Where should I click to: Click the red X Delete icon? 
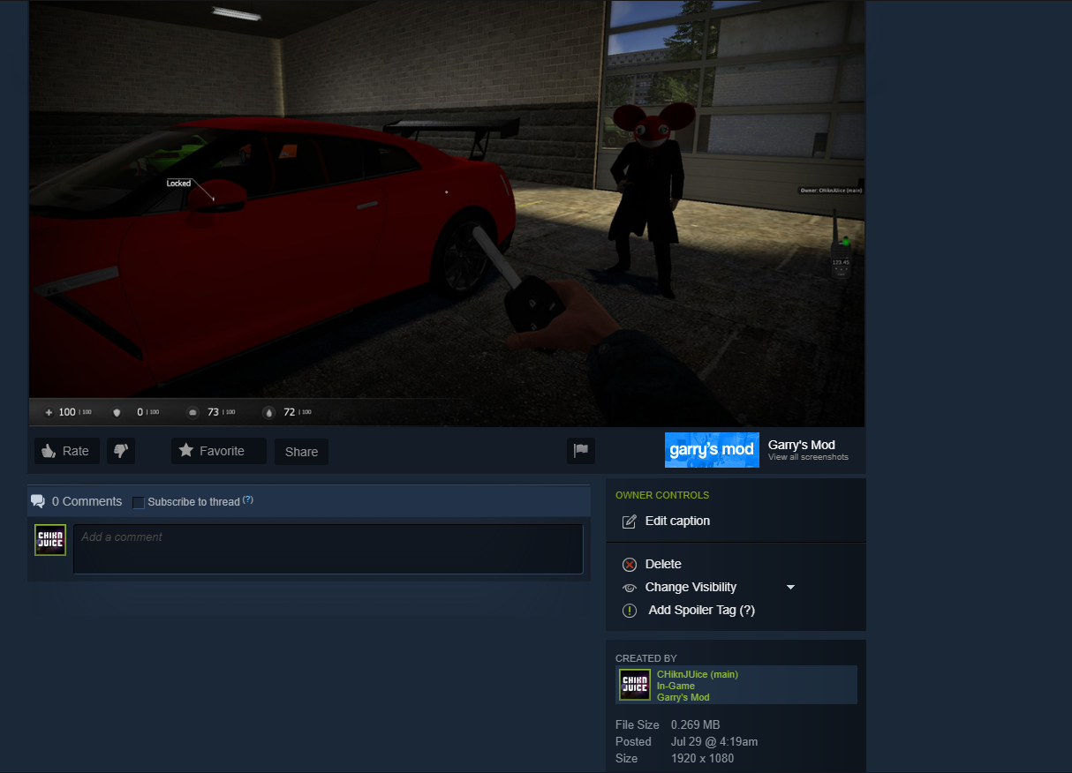(x=630, y=565)
